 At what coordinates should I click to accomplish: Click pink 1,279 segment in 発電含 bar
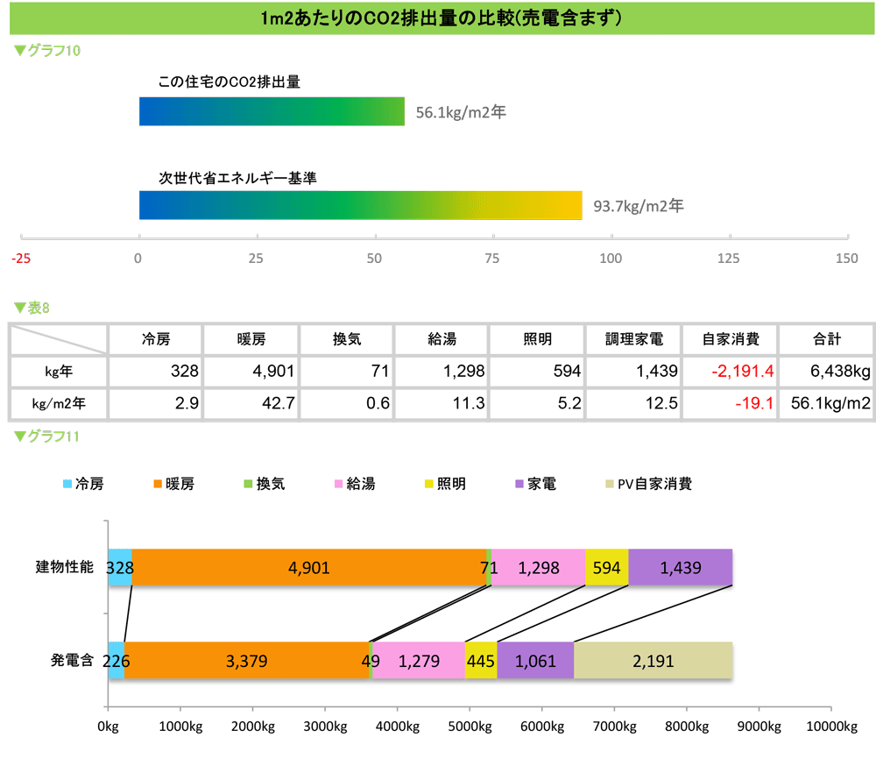click(x=419, y=661)
